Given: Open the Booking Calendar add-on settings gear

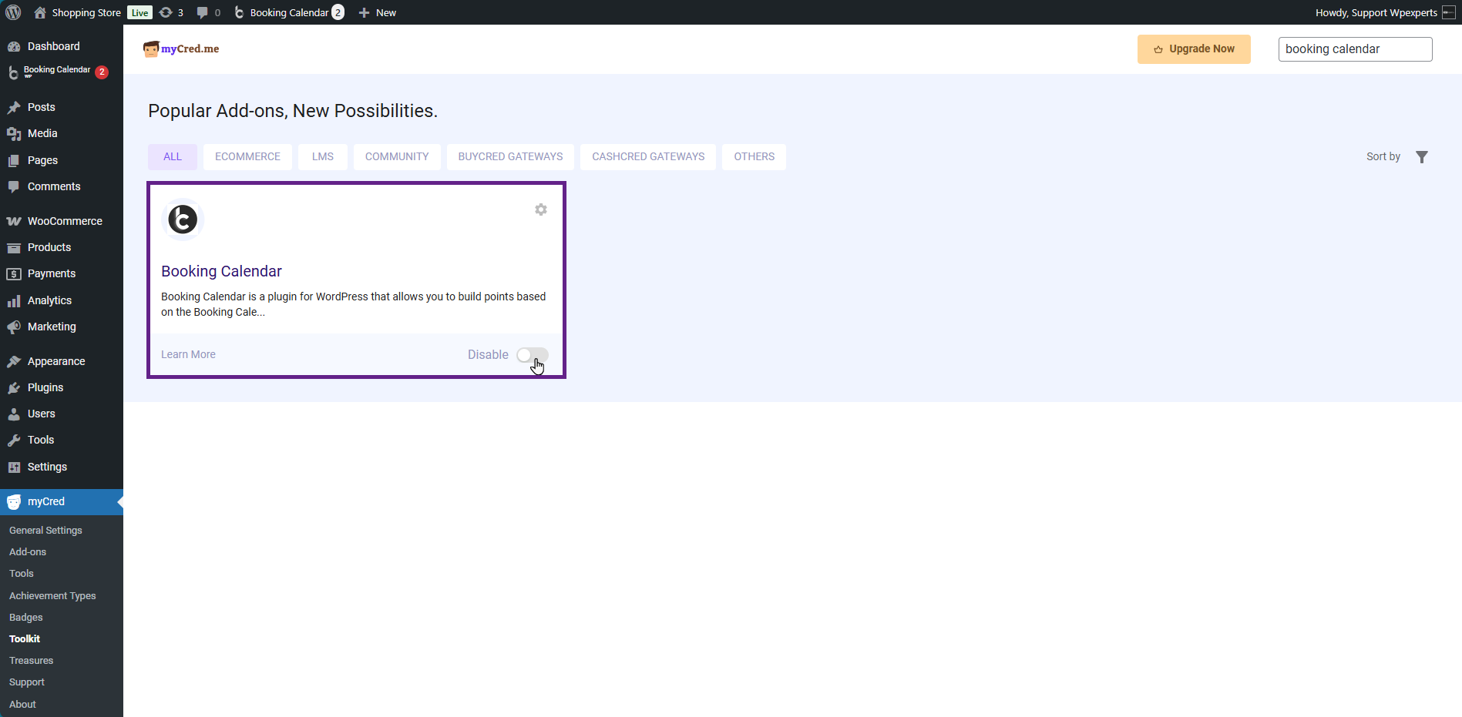Looking at the screenshot, I should [x=541, y=209].
